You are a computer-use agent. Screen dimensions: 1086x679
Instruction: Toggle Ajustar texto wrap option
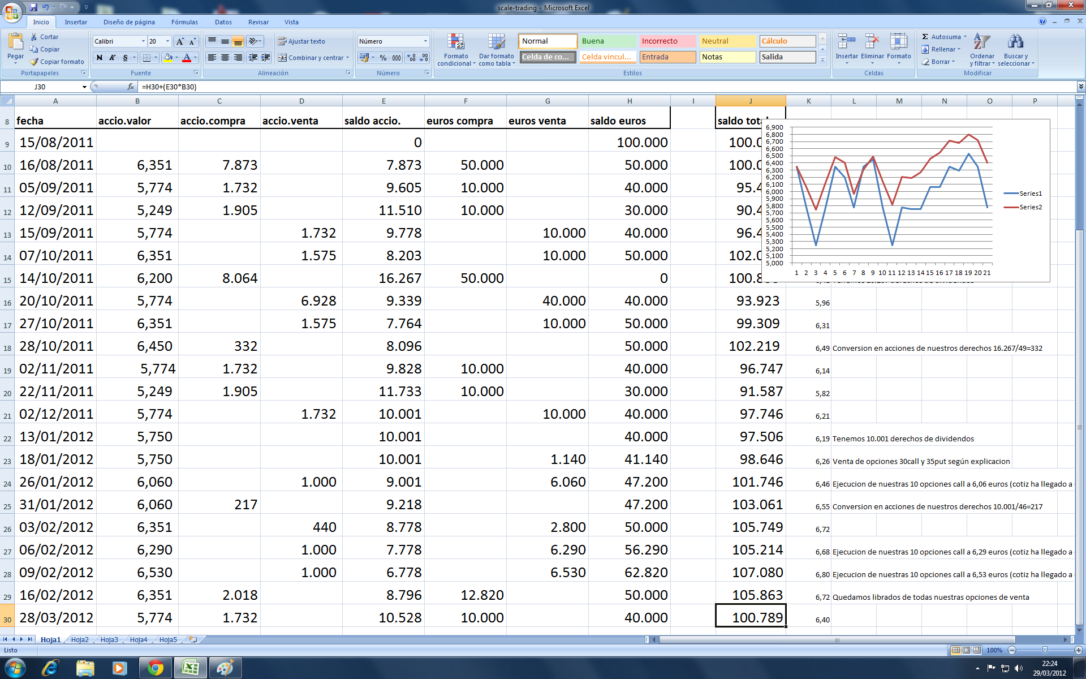[x=301, y=41]
